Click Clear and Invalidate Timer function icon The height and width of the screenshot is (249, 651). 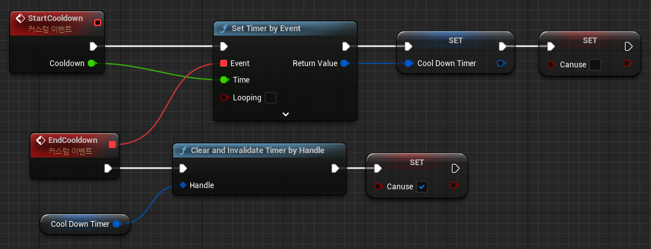point(183,151)
